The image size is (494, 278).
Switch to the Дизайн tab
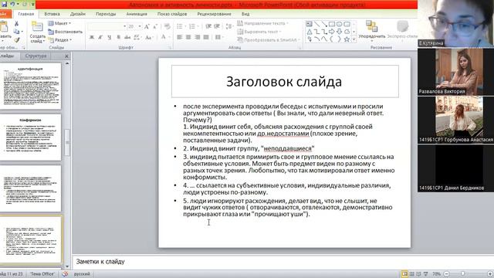pos(78,14)
